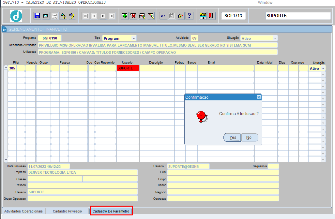Click the 'Data Inicial' column header
The width and height of the screenshot is (335, 219).
[265, 63]
